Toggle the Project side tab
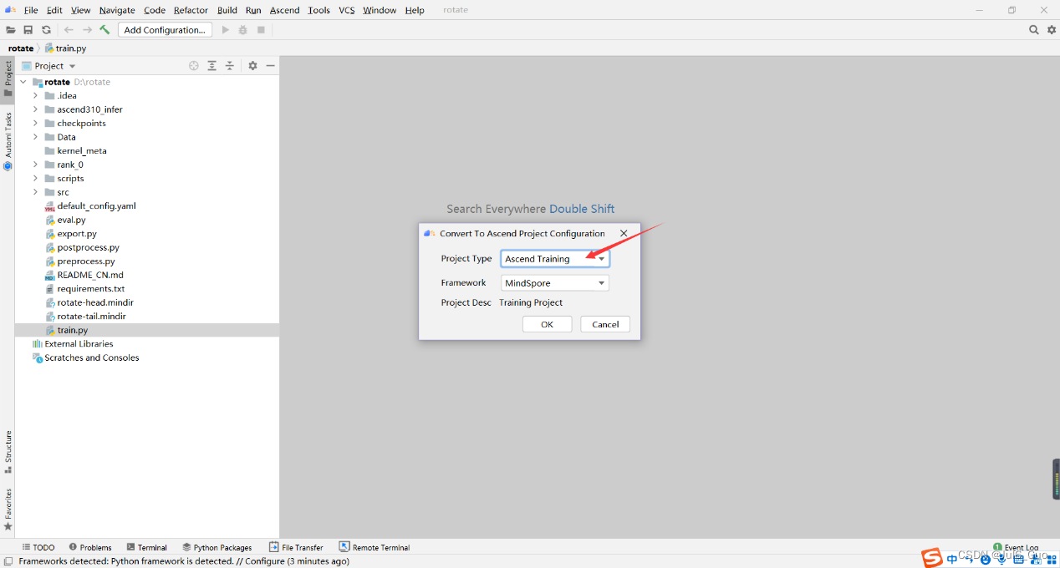The image size is (1060, 568). (x=8, y=79)
